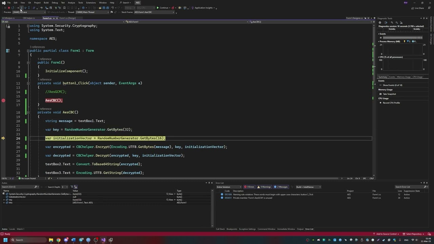Open the Build + IntelliSense dropdown
Screen dimensions: 434x244
pos(308,187)
